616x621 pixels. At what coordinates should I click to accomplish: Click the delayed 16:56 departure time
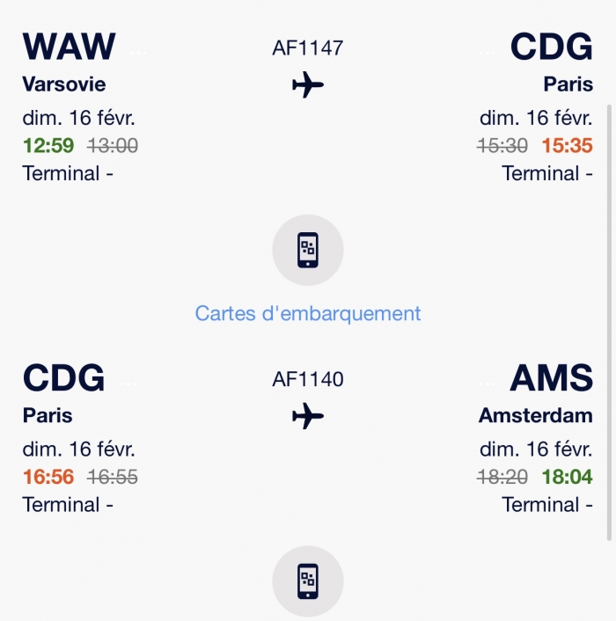pyautogui.click(x=48, y=478)
